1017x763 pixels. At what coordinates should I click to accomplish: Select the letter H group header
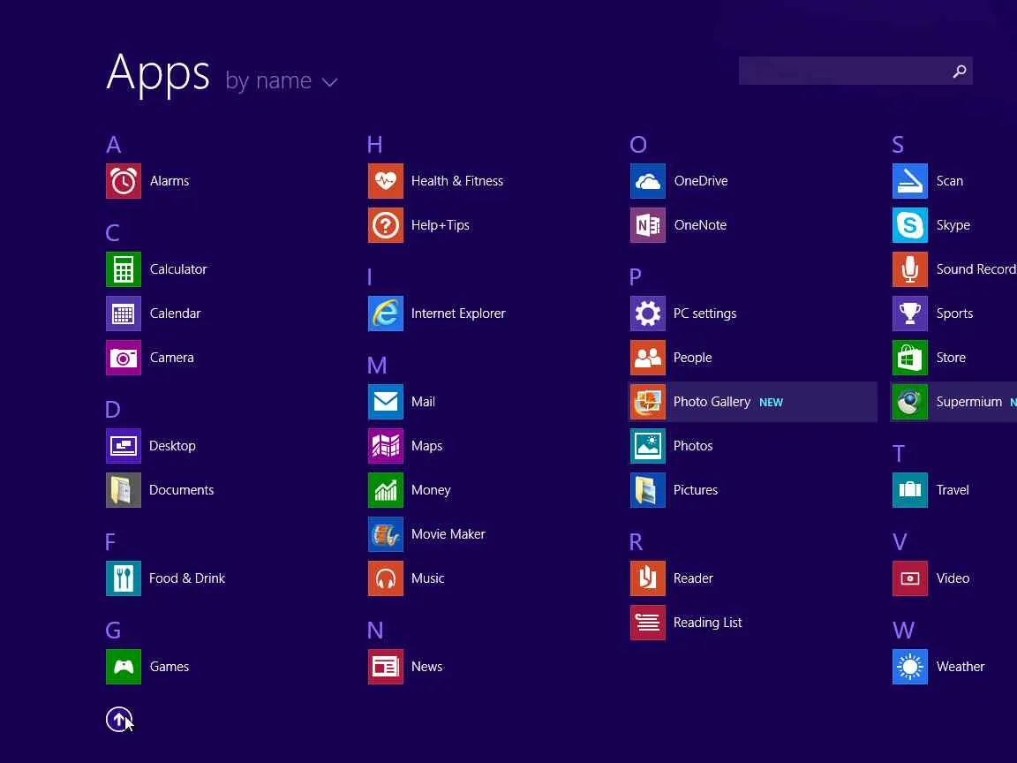[x=374, y=145]
